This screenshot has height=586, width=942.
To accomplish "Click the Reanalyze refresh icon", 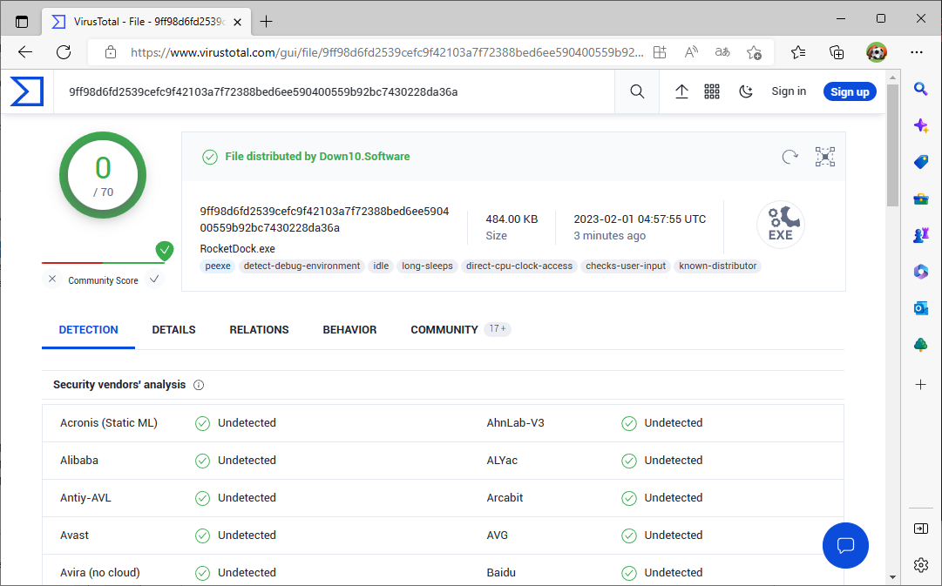I will pos(790,157).
